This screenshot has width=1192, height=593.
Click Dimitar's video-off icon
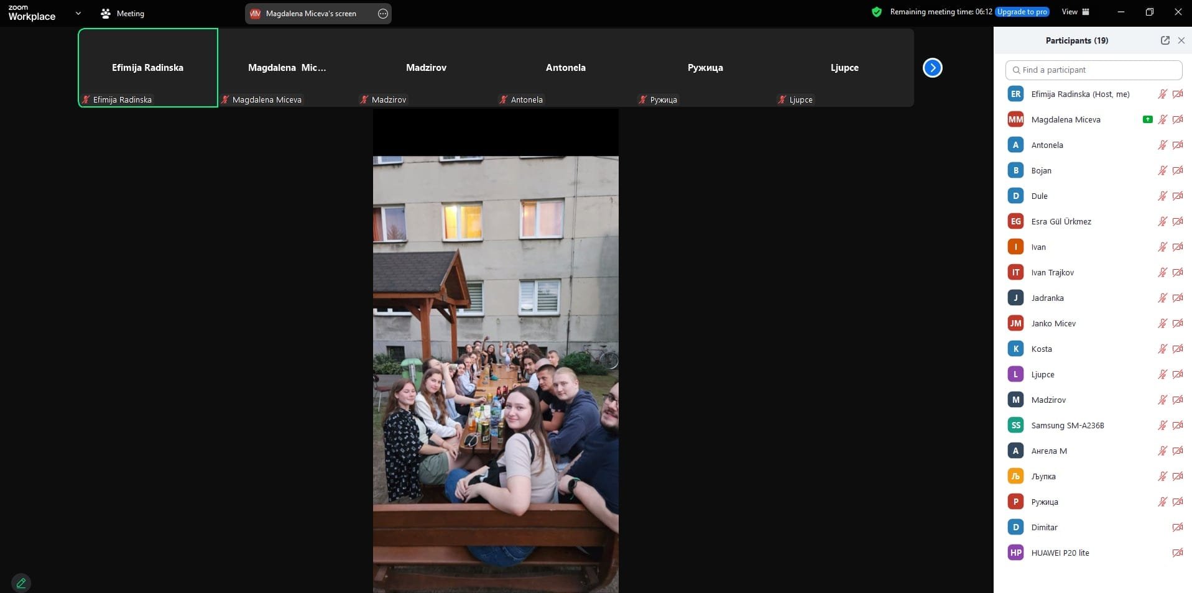tap(1178, 528)
